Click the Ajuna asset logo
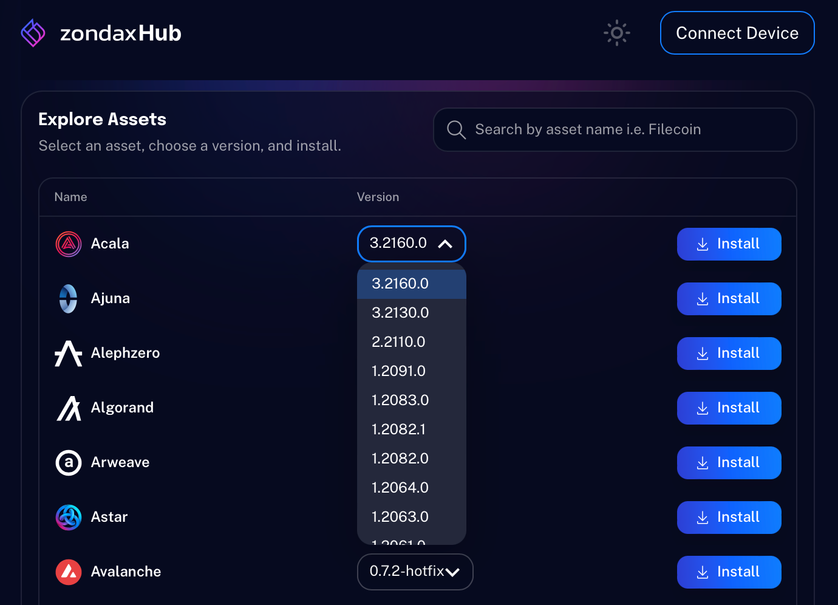 pos(69,299)
